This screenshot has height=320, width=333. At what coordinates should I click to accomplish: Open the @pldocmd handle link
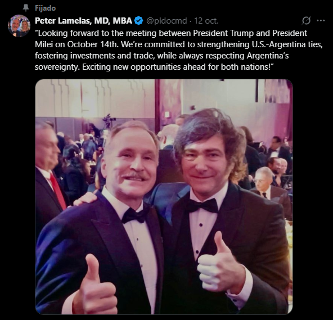tap(166, 21)
